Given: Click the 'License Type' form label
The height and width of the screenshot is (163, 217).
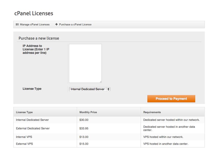Looking at the screenshot, I should (x=32, y=89).
